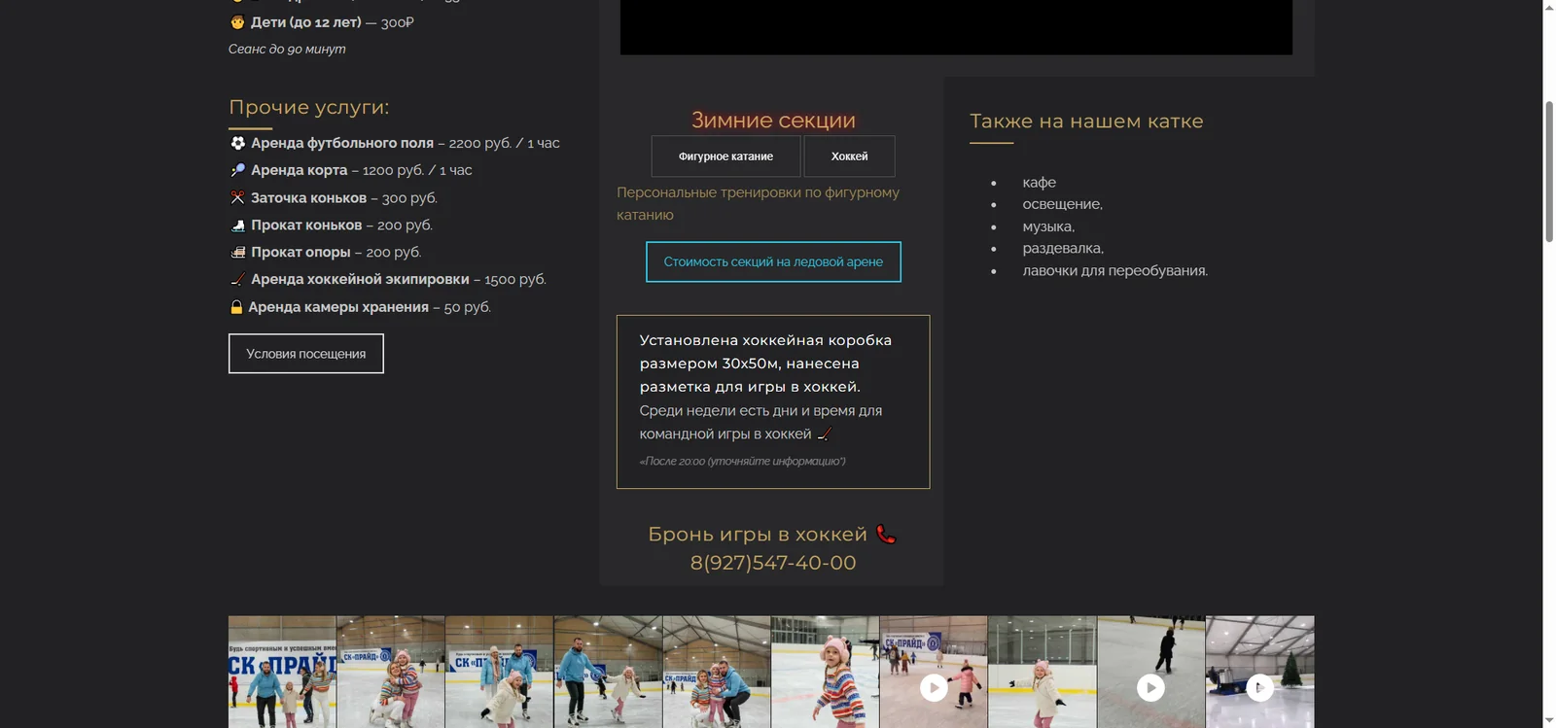Click the padlock icon beside Аренда камеры хранения
Image resolution: width=1556 pixels, height=728 pixels.
pyautogui.click(x=236, y=307)
